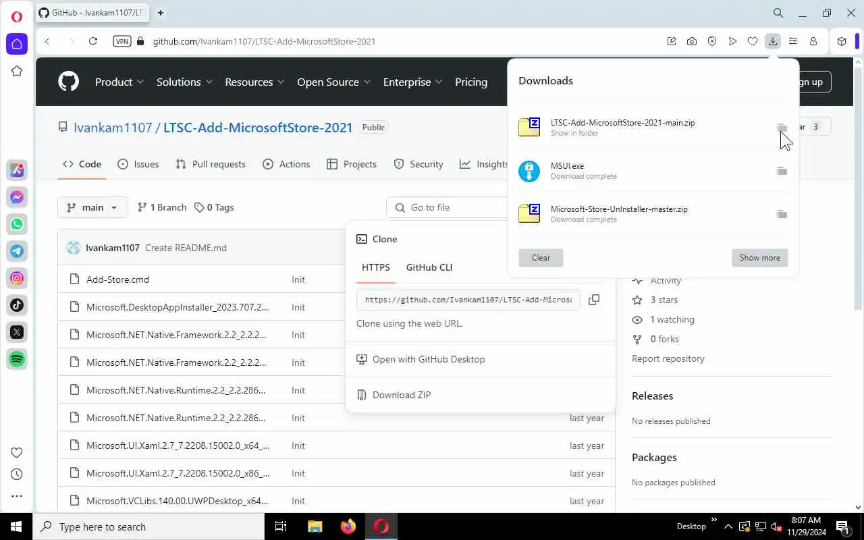
Task: Open Telegram in the sidebar
Action: click(17, 251)
